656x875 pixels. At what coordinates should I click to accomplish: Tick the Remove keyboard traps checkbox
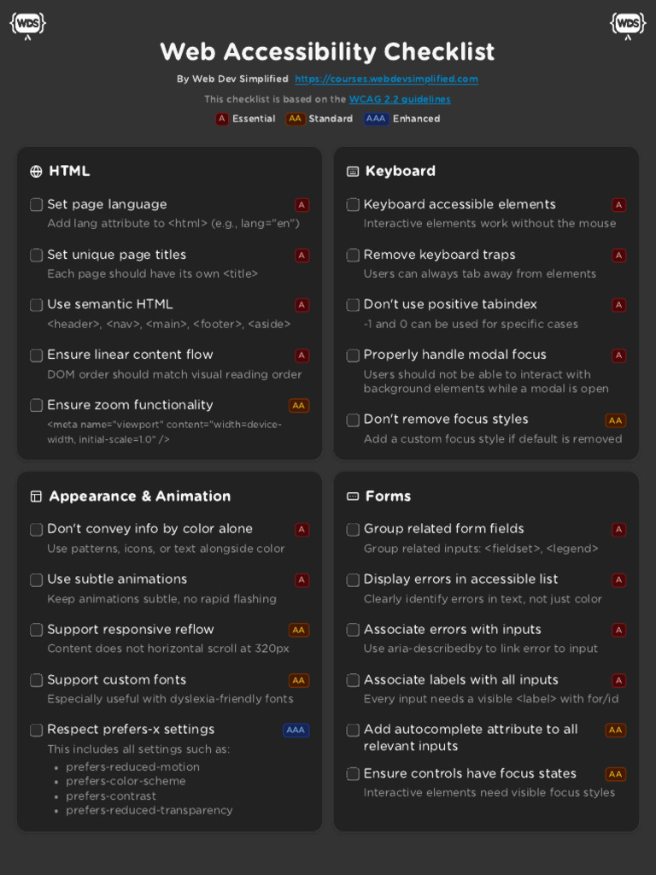(353, 255)
